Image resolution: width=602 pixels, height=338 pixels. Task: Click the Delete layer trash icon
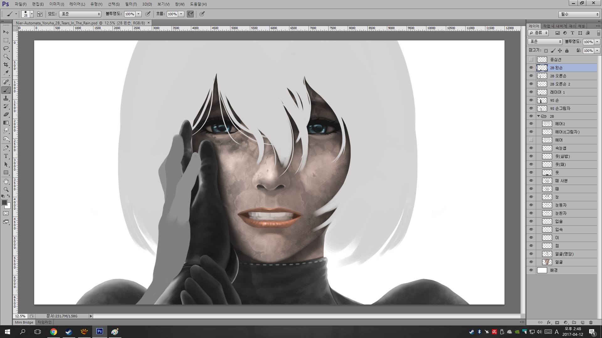(x=591, y=322)
